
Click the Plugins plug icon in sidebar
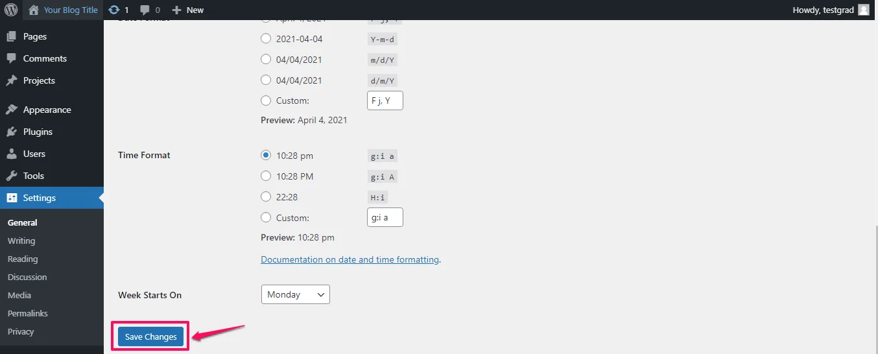pos(12,132)
